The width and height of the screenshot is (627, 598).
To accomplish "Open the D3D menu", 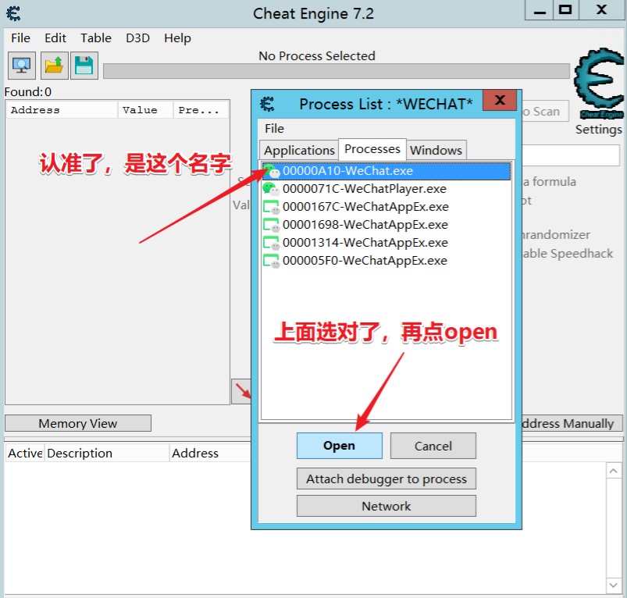I will [x=137, y=37].
